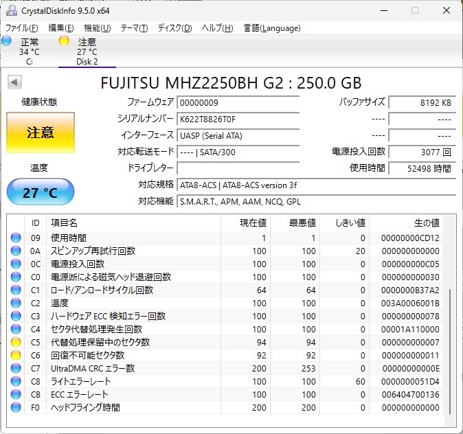Open the 編集(E) menu
Image resolution: width=463 pixels, height=434 pixels.
(x=61, y=28)
